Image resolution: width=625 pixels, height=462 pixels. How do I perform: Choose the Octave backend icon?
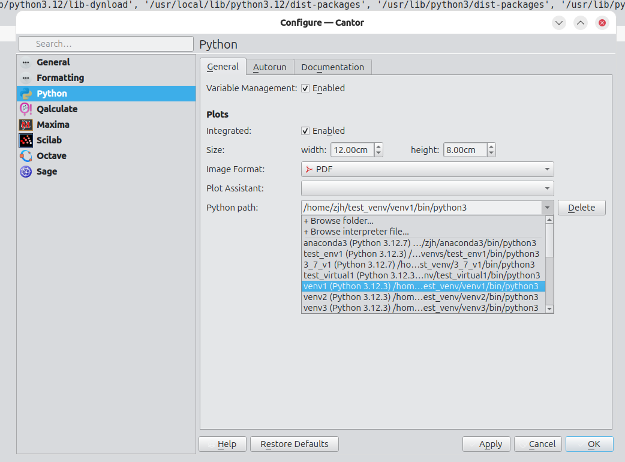pos(26,156)
